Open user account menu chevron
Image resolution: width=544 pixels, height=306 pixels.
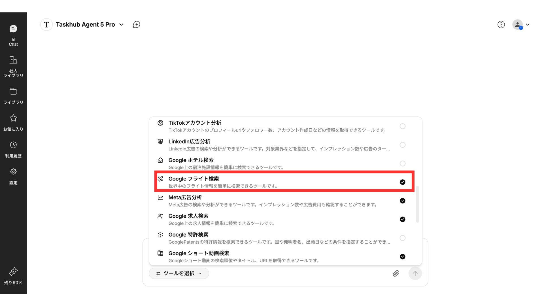(528, 25)
